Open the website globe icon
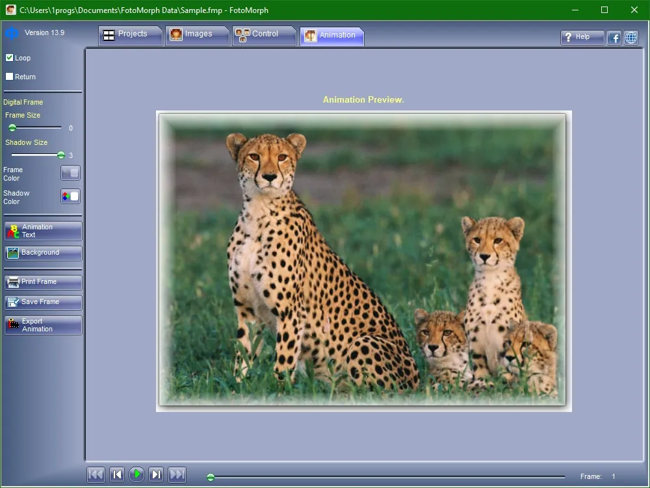This screenshot has width=650, height=488. click(x=631, y=37)
